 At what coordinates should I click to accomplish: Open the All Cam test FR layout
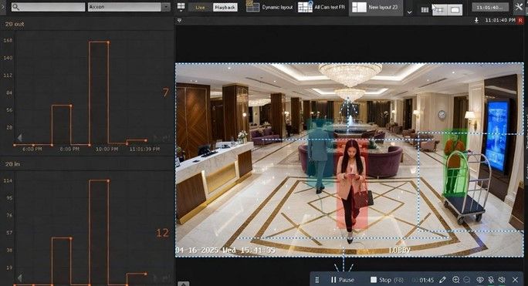click(x=322, y=7)
